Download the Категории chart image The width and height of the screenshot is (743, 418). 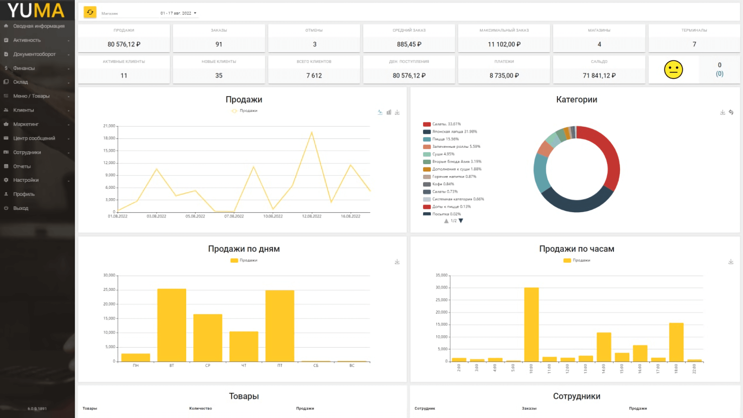click(x=722, y=112)
